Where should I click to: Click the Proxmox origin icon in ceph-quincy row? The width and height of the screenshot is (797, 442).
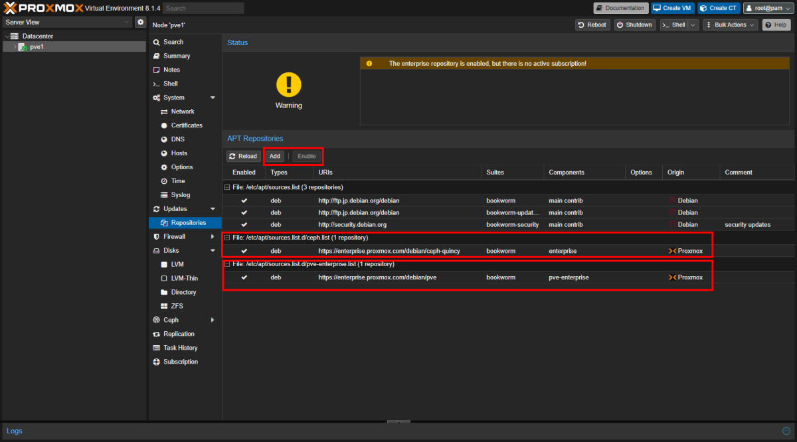click(x=672, y=251)
